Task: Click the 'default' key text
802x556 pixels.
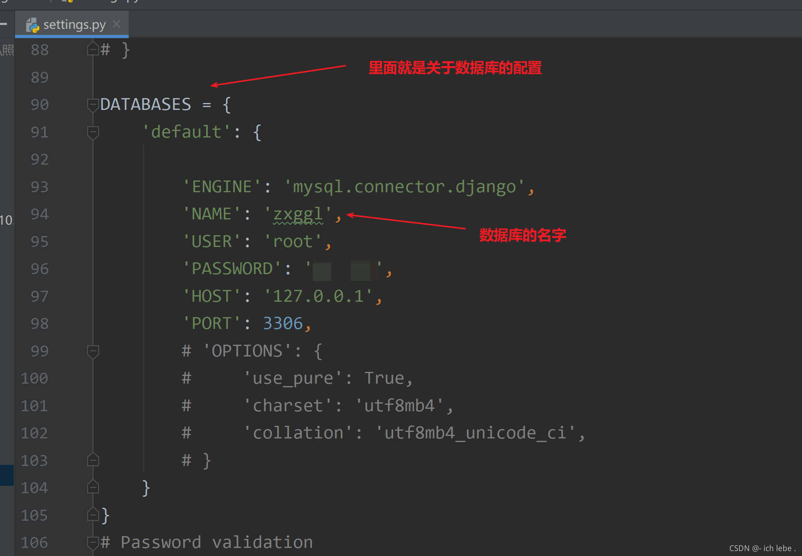Action: 186,132
